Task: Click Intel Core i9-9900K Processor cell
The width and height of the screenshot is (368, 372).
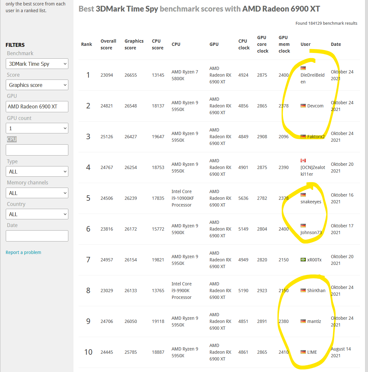Action: [181, 291]
